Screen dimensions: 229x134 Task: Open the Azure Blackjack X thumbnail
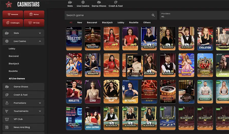[168, 118]
